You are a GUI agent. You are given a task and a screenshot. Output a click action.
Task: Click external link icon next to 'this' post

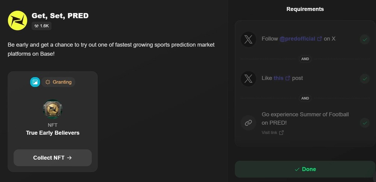coord(288,78)
